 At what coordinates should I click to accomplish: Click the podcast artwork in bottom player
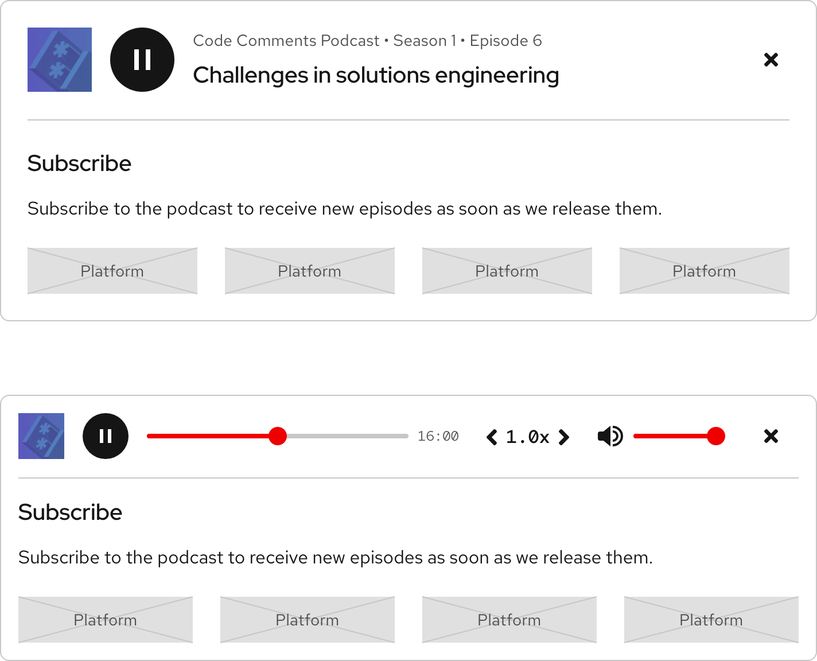point(41,436)
